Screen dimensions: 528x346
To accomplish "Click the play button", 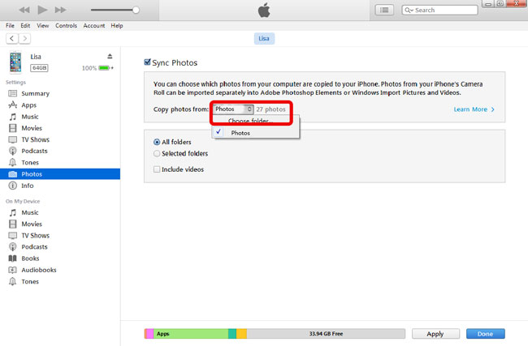I will click(x=42, y=10).
